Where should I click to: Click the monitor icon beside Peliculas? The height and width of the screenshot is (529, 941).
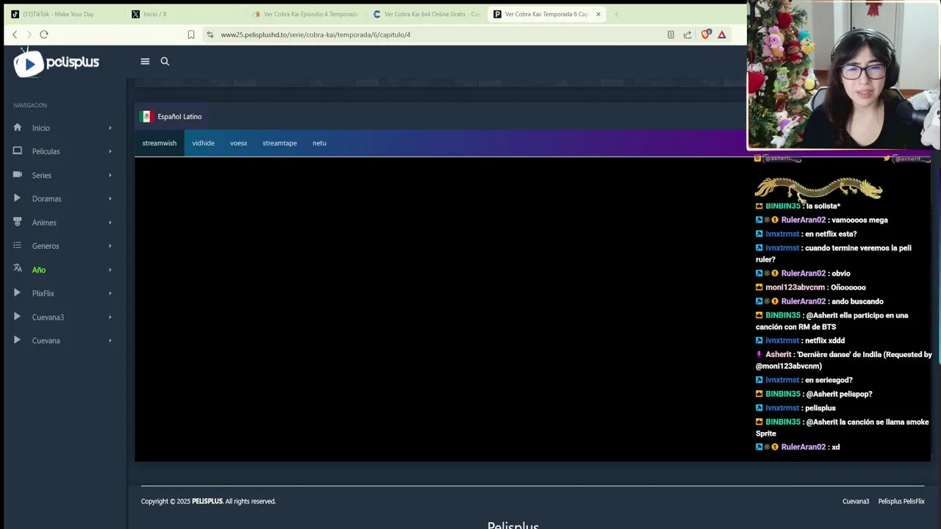[x=18, y=151]
